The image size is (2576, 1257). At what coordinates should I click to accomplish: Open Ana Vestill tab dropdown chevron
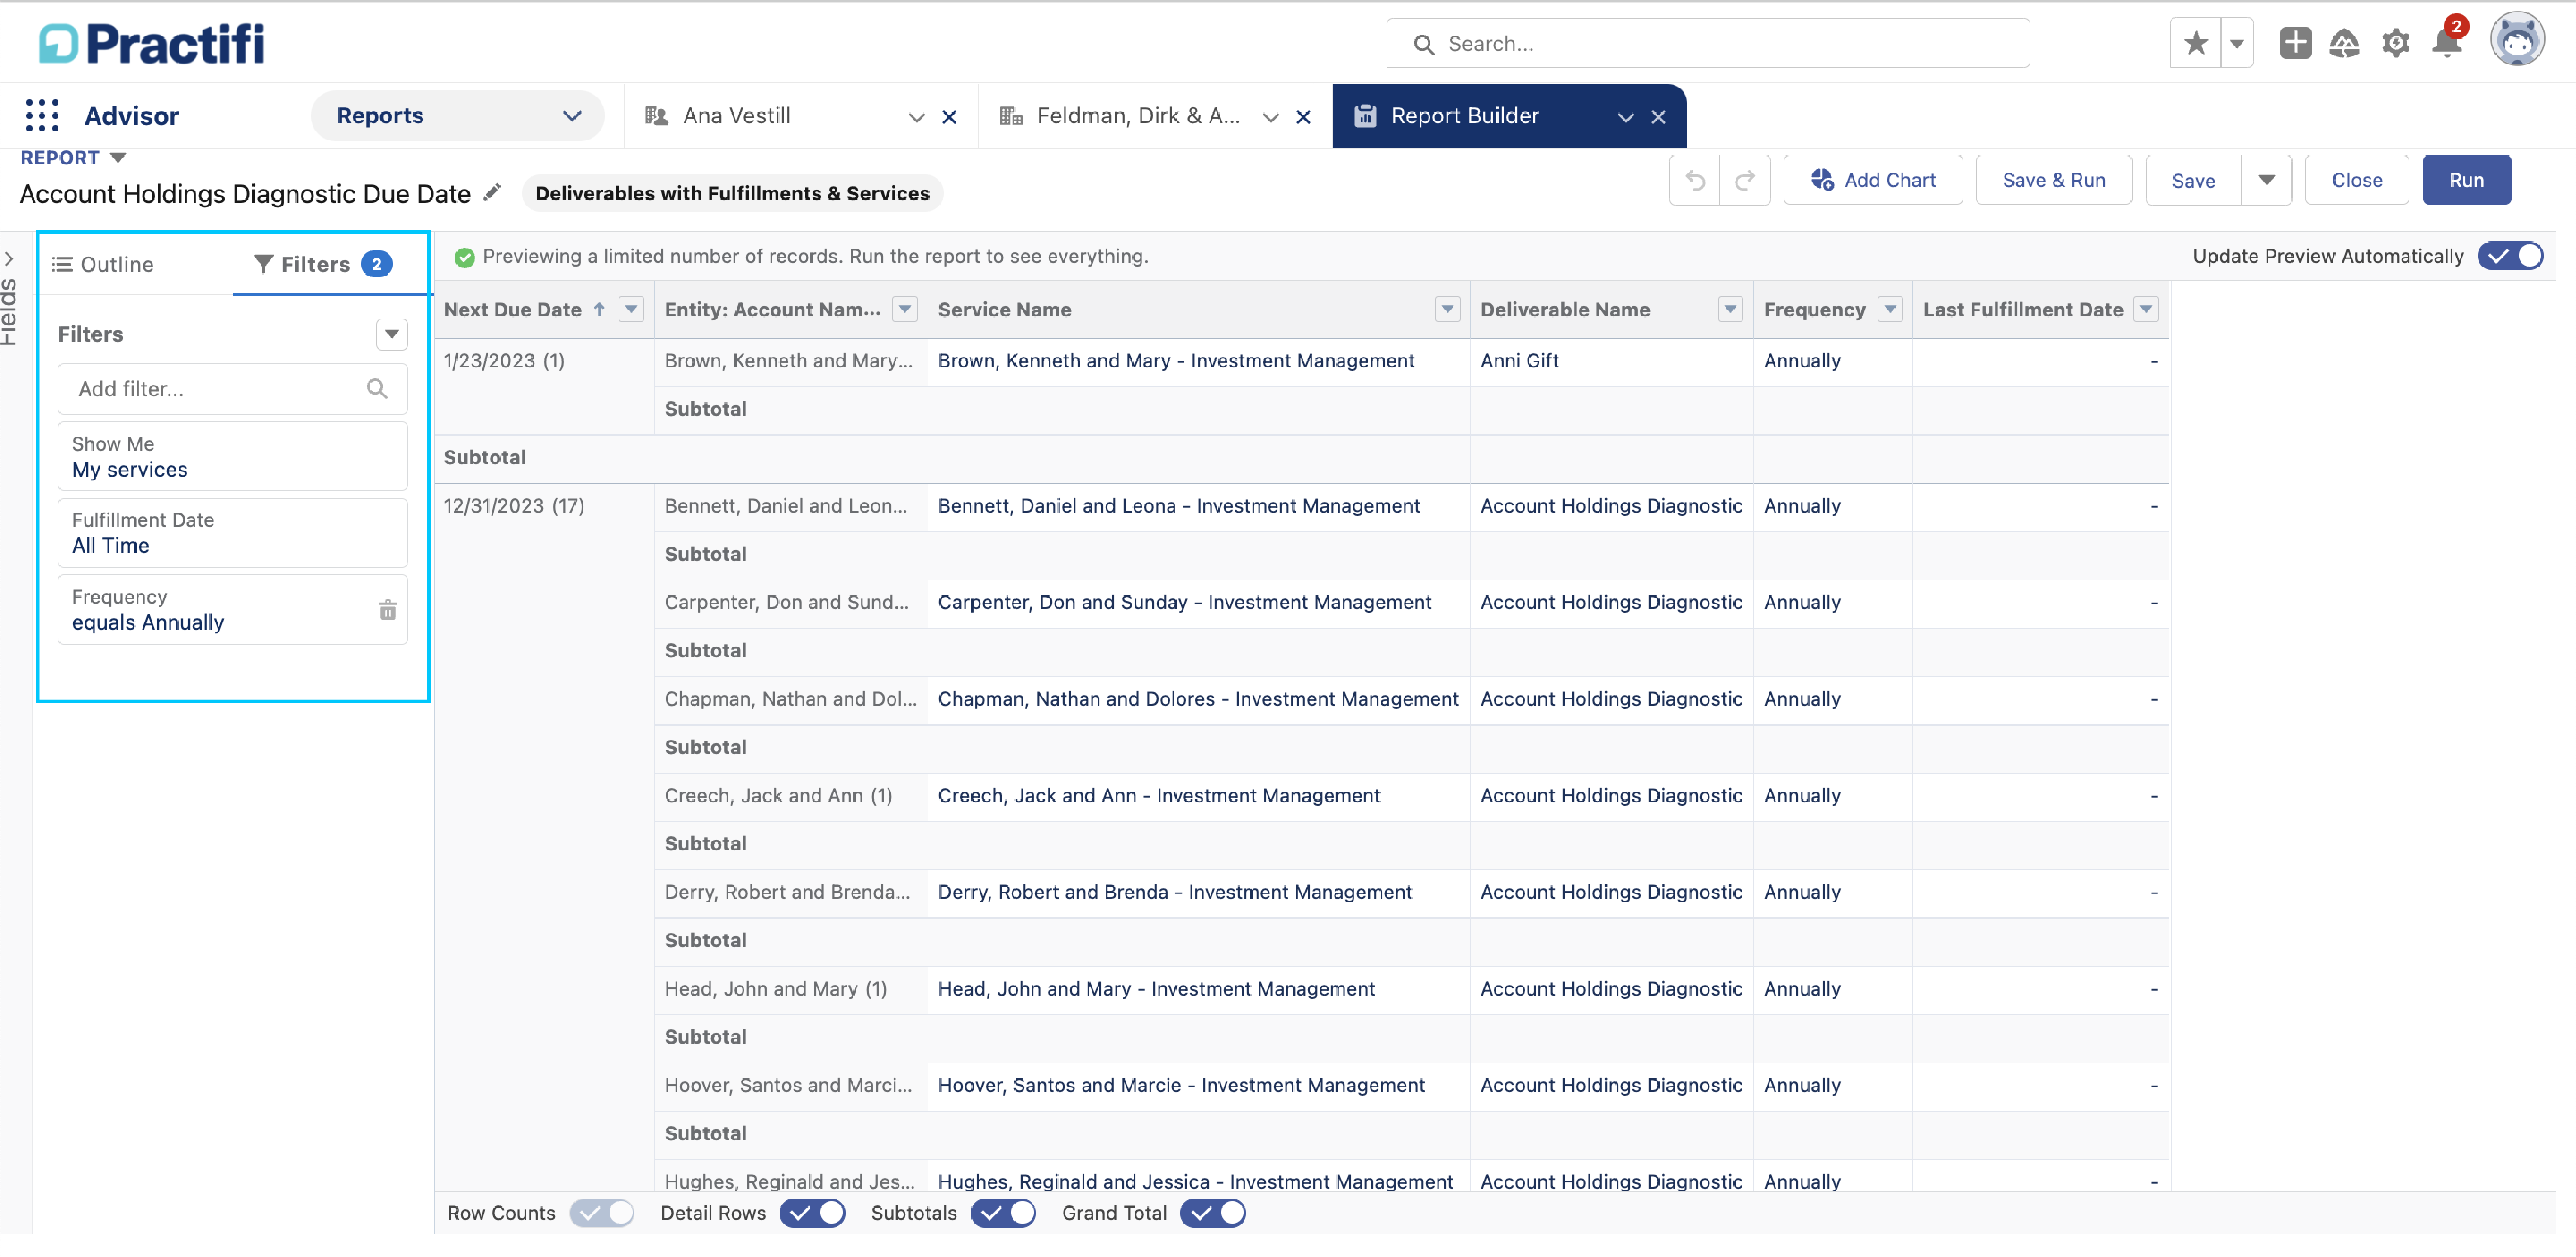point(916,117)
